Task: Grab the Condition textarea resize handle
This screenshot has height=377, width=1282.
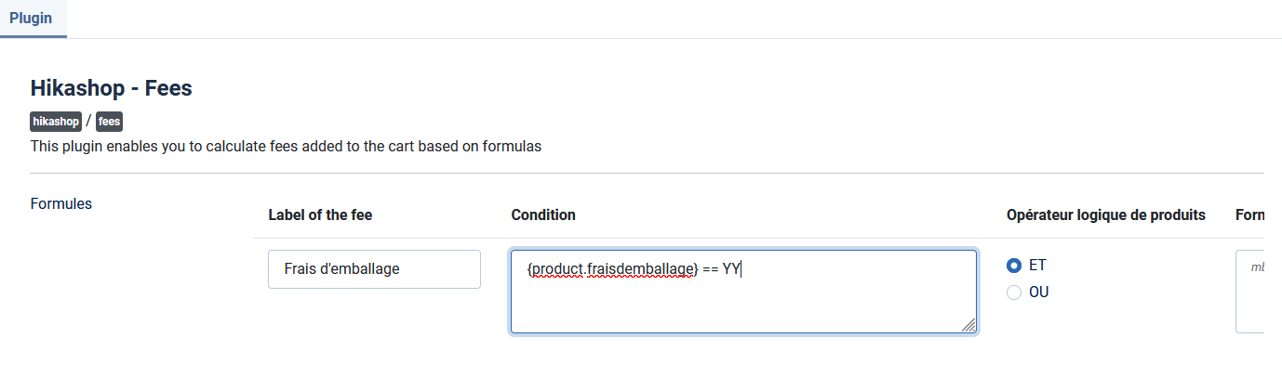Action: click(x=969, y=326)
